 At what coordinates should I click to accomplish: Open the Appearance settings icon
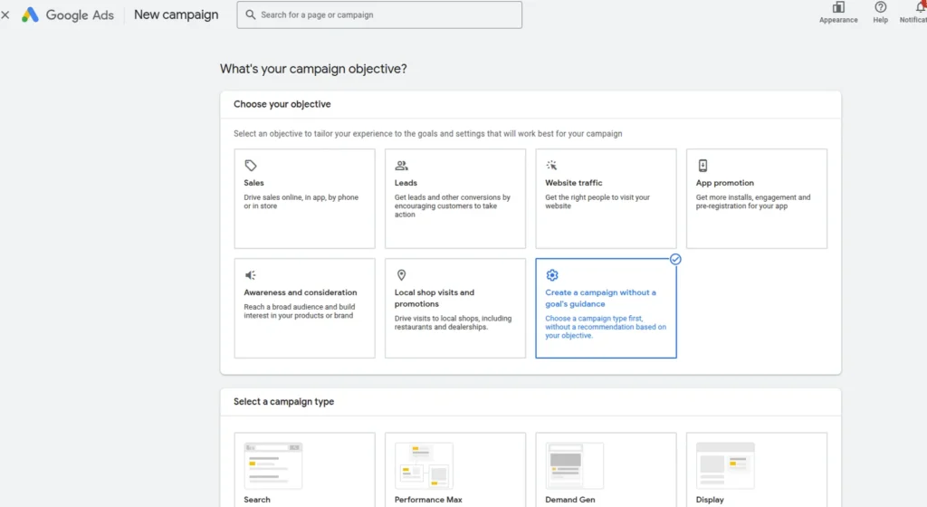(x=838, y=8)
